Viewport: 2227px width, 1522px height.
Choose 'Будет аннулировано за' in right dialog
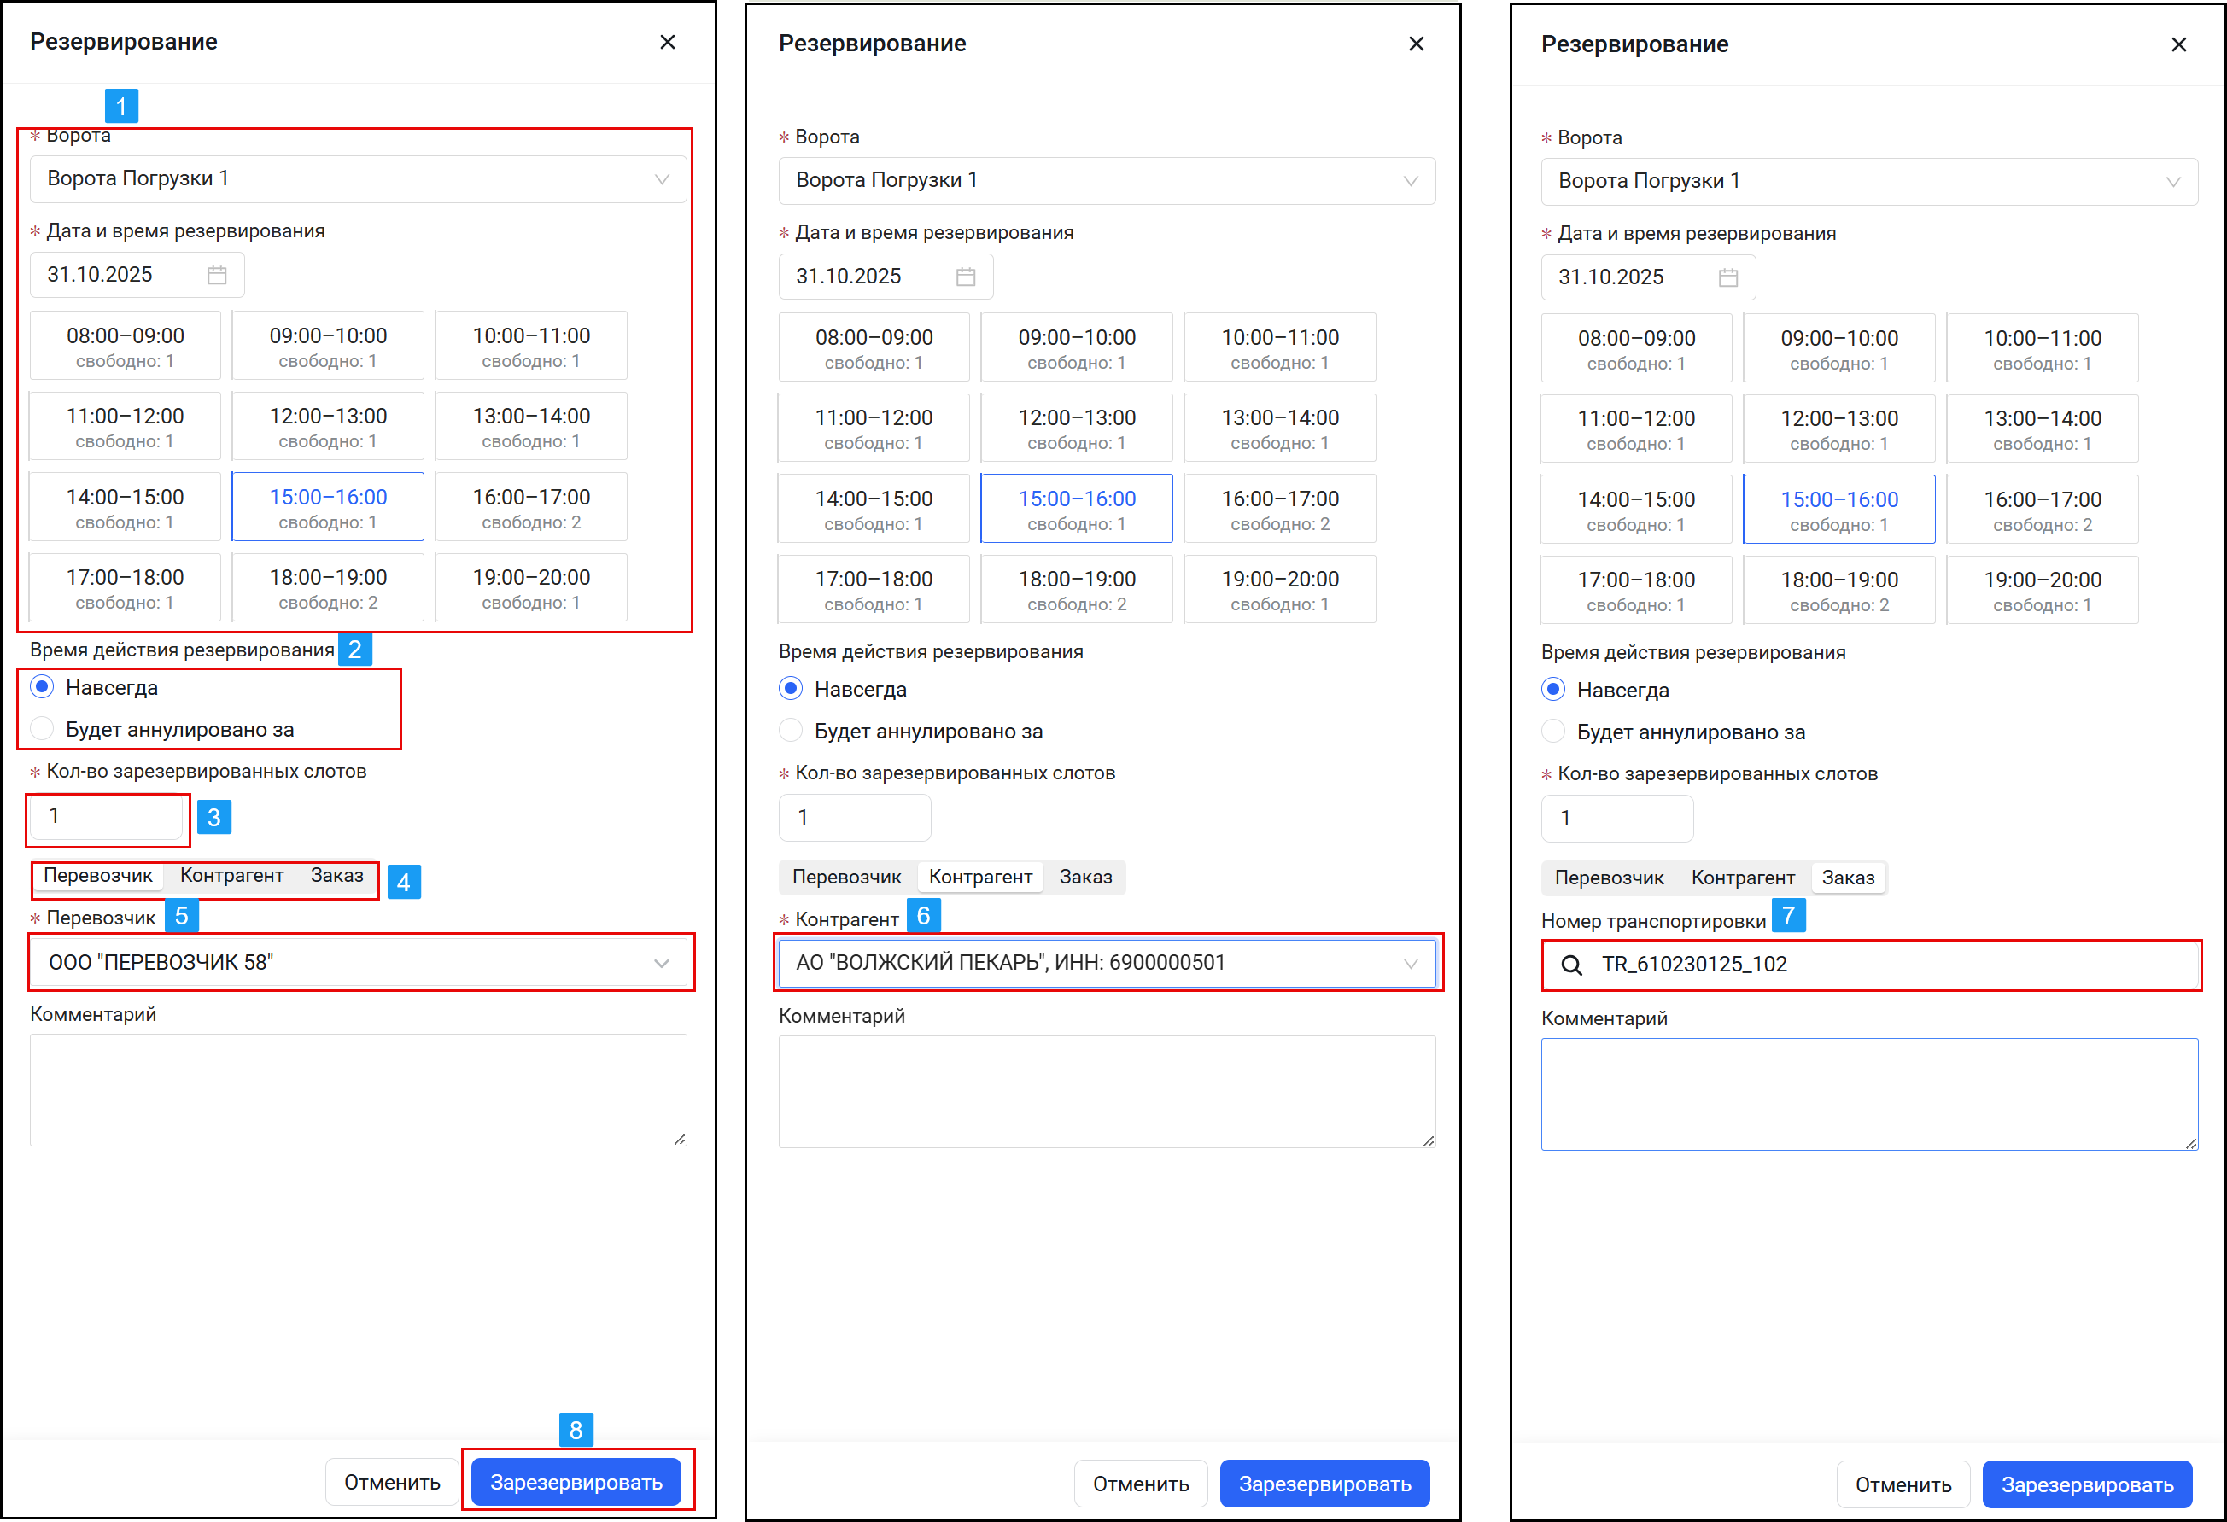[1553, 732]
